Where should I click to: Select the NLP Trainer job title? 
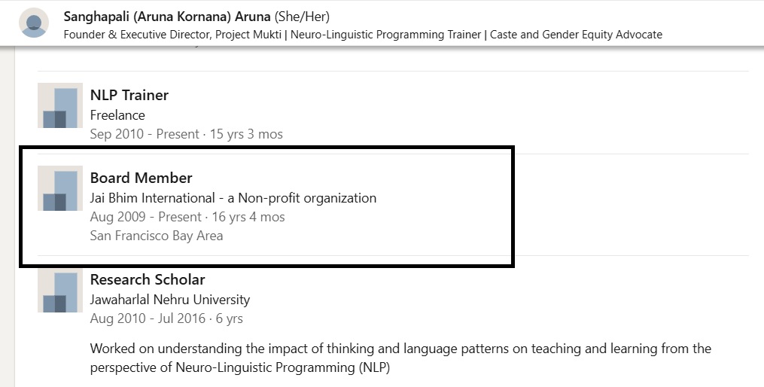pos(129,95)
